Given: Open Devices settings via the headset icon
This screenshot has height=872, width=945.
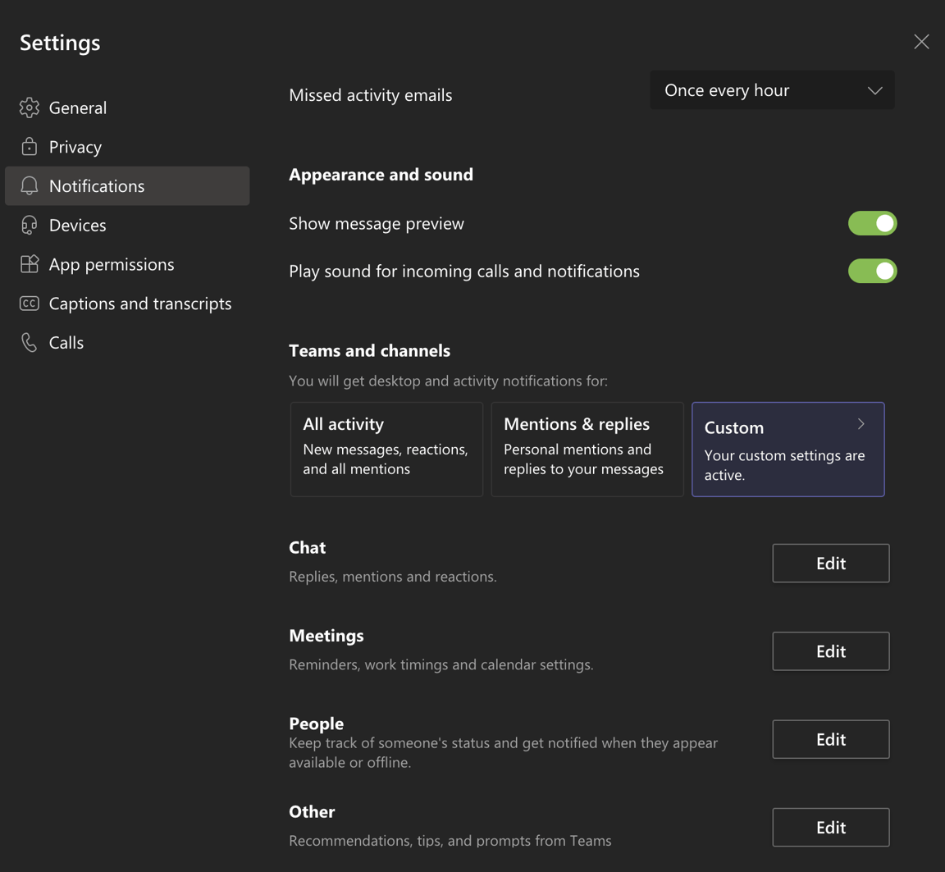Looking at the screenshot, I should click(30, 225).
